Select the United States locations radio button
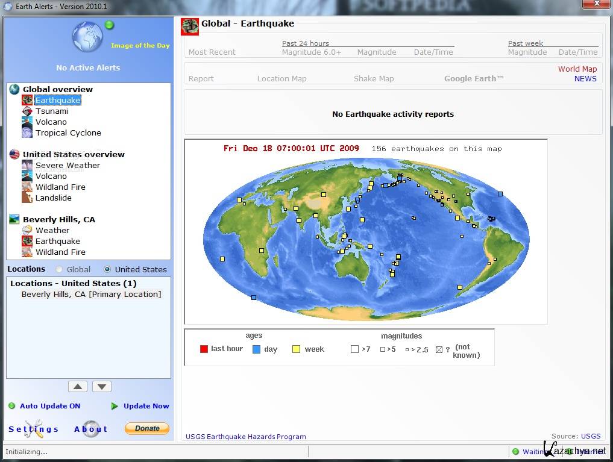This screenshot has height=462, width=613. point(107,270)
